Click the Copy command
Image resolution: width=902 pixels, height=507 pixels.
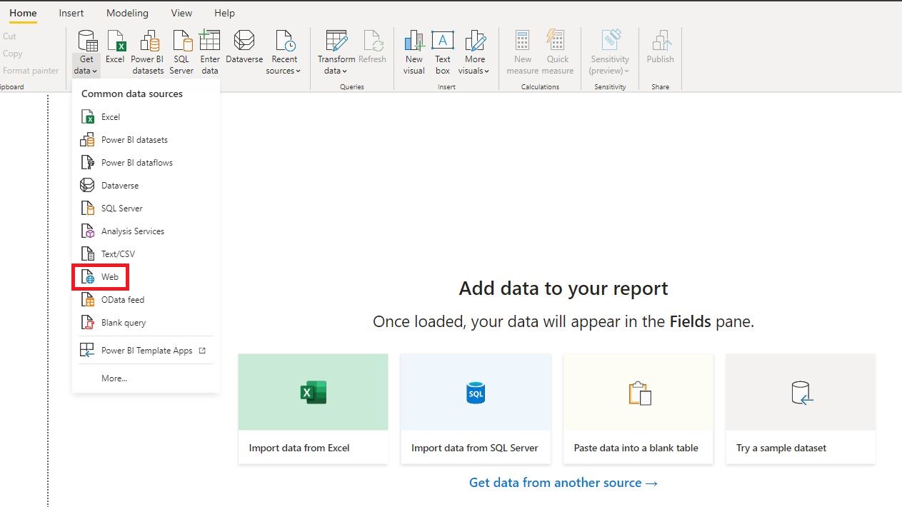tap(13, 54)
